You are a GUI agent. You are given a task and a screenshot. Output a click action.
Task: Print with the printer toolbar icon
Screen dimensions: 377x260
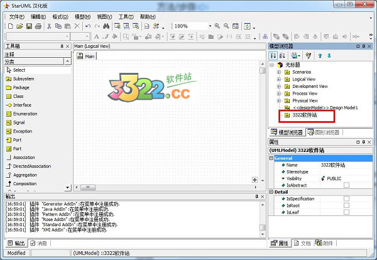[x=38, y=26]
